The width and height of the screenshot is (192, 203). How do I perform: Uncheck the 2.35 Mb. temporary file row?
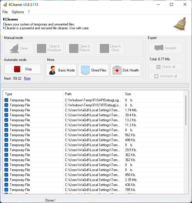click(6, 180)
